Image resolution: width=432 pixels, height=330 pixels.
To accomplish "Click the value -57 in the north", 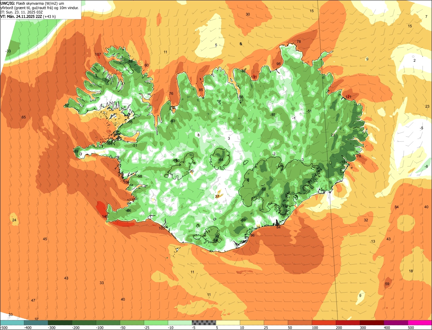I will pyautogui.click(x=273, y=115).
